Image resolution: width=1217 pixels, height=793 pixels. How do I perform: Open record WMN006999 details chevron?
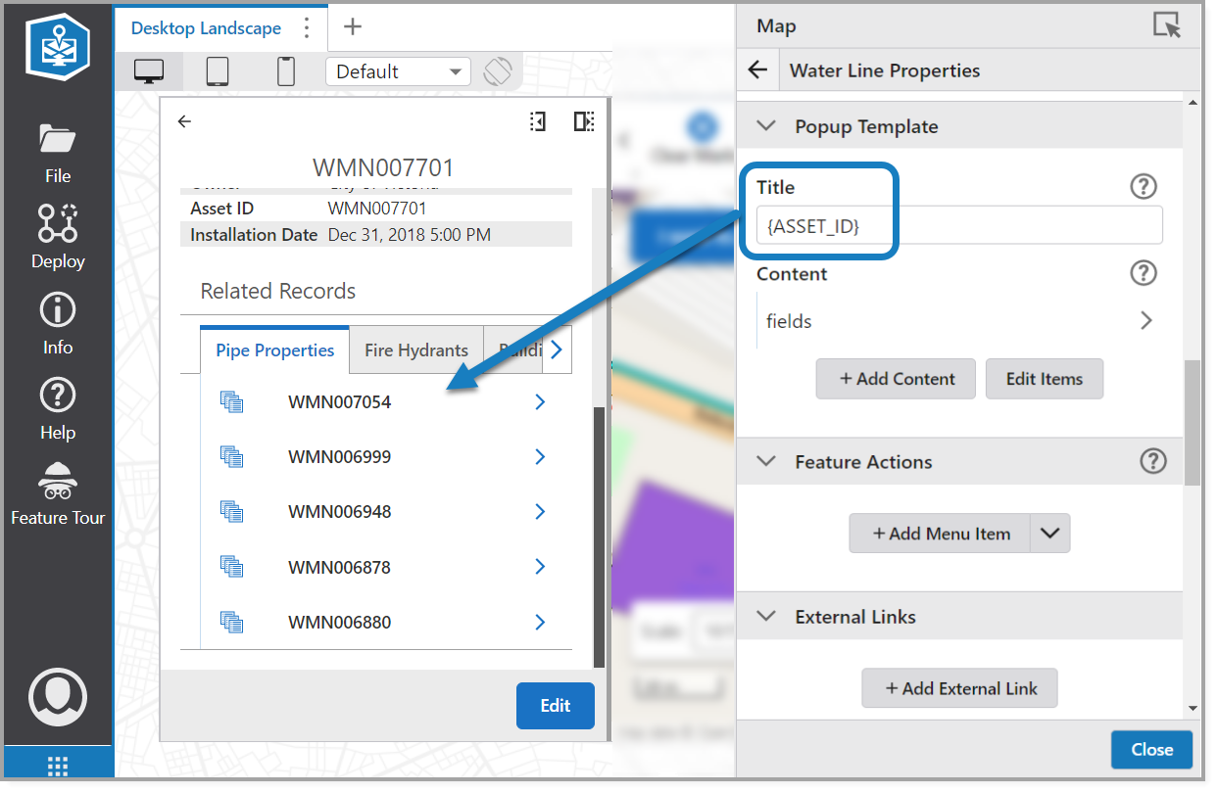pyautogui.click(x=540, y=456)
